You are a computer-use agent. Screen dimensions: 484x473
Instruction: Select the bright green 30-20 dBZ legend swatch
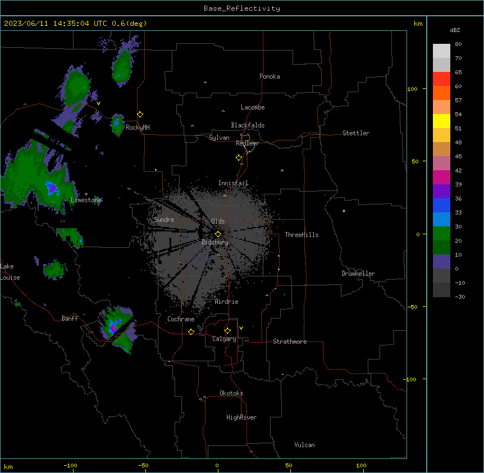point(441,234)
